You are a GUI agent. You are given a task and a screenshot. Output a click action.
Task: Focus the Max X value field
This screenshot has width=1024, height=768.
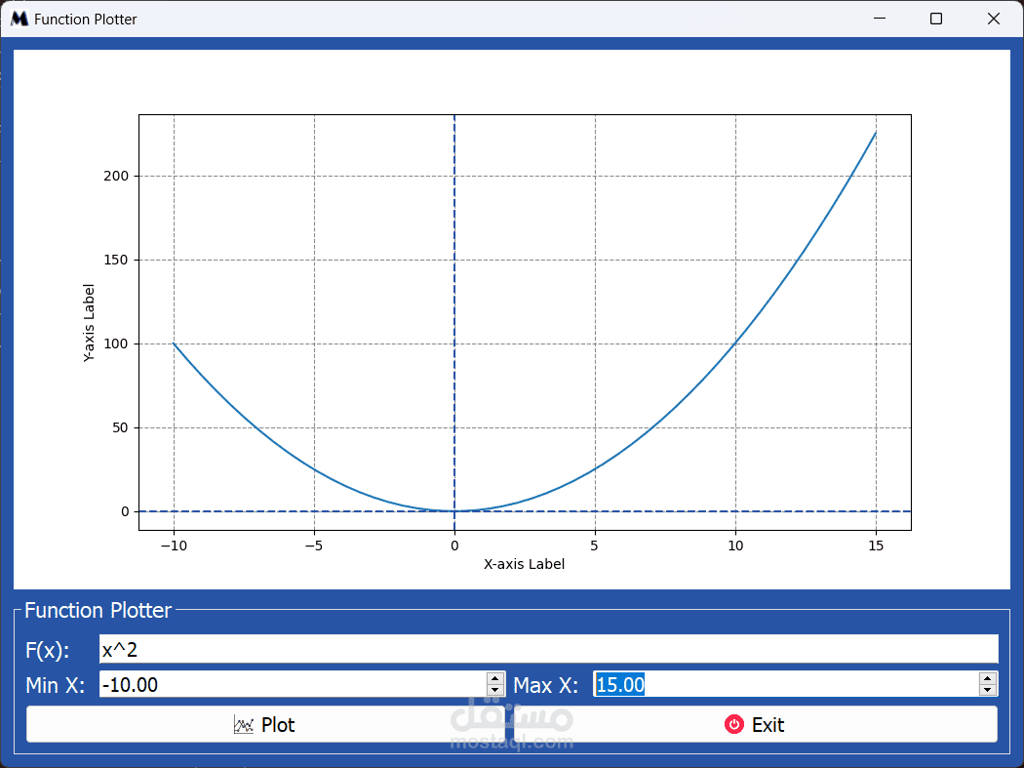786,684
